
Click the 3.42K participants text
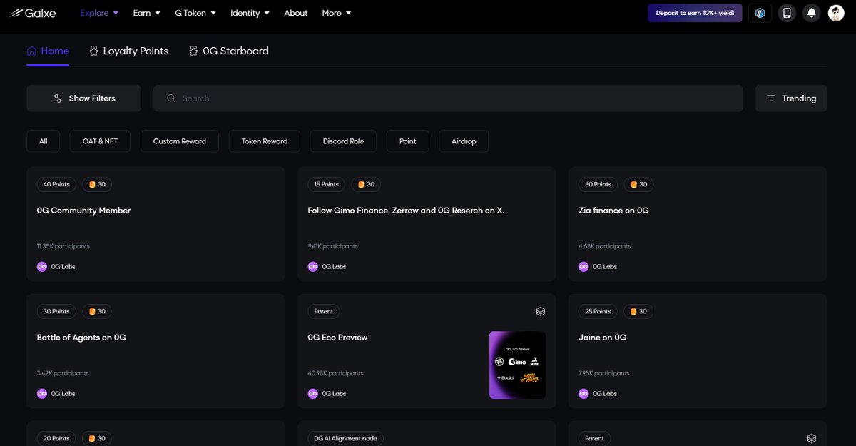click(63, 373)
